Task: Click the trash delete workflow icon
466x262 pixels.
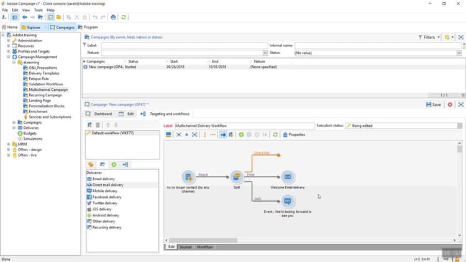Action: (98, 125)
